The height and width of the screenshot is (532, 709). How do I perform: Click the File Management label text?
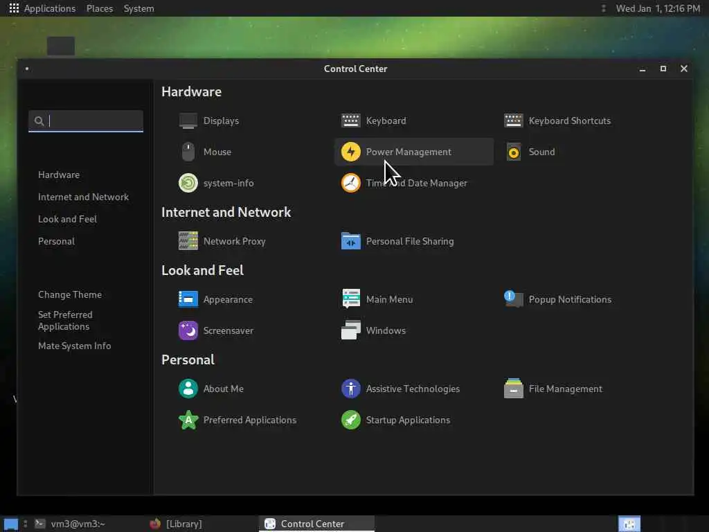click(x=566, y=389)
